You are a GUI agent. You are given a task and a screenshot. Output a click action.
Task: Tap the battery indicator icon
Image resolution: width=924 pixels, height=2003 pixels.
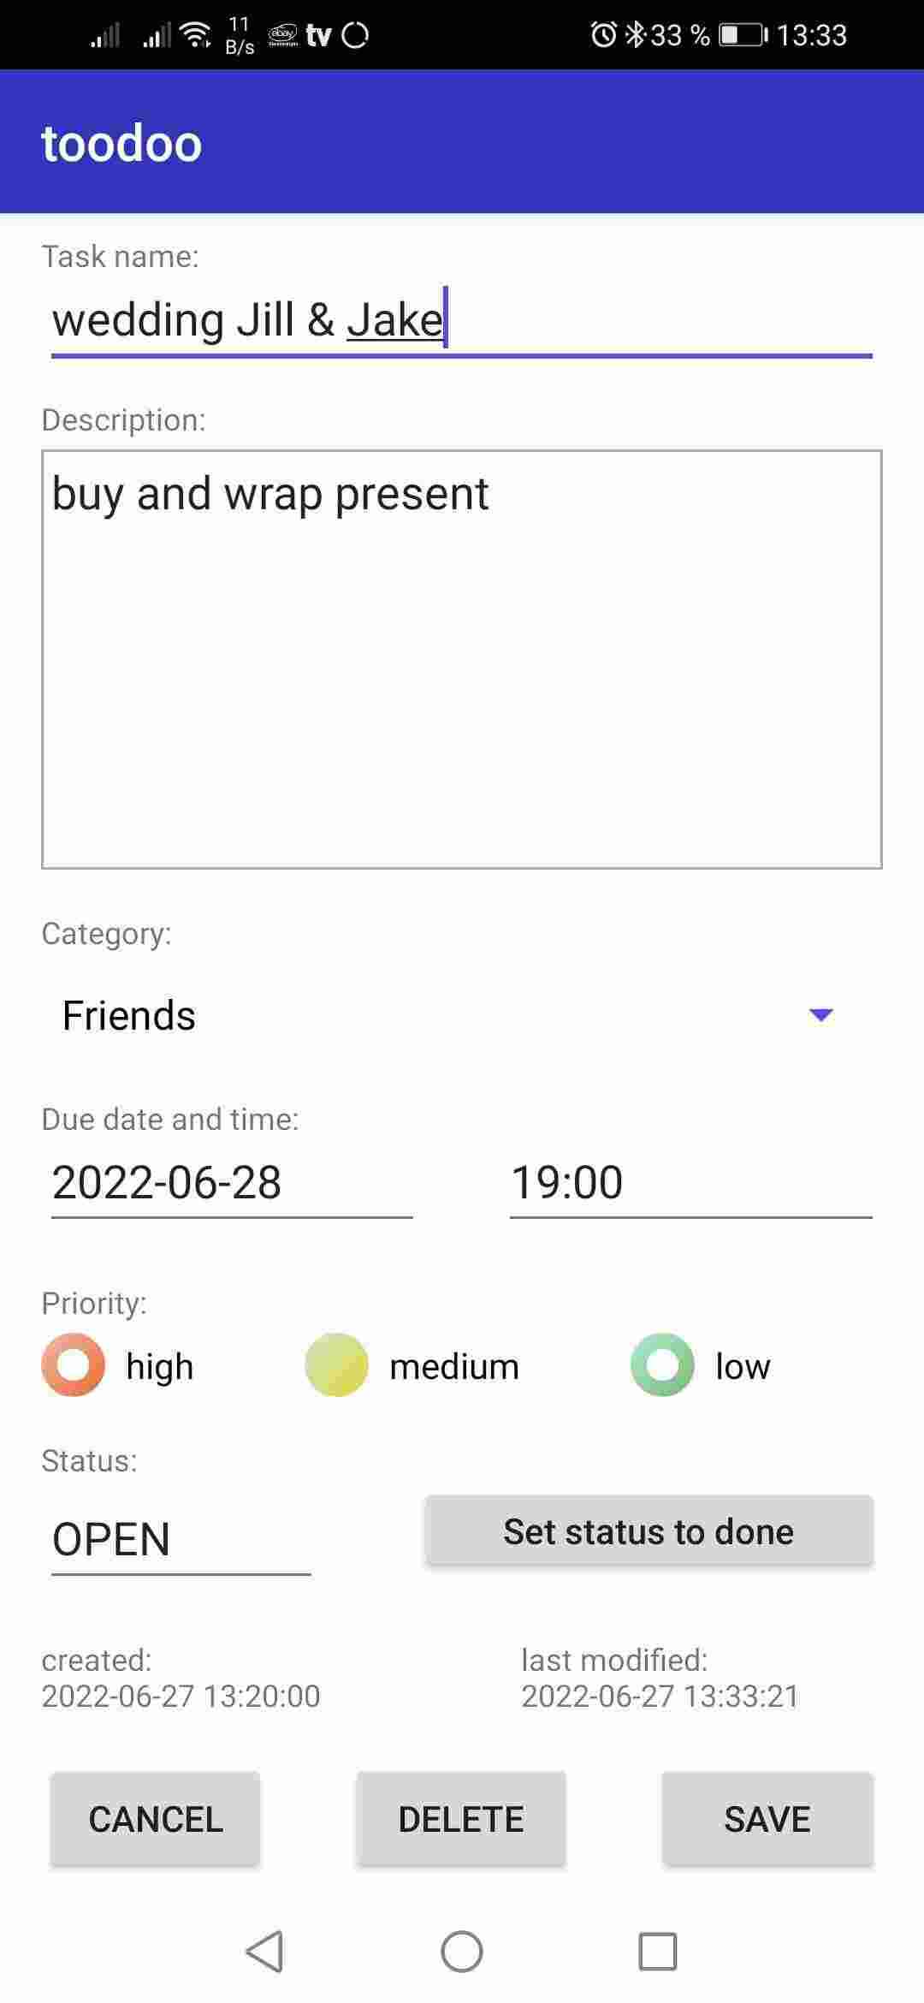point(743,35)
